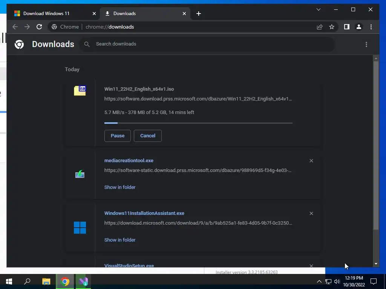Remove mediacreationtool.exe from the list
Image resolution: width=386 pixels, height=289 pixels.
pyautogui.click(x=311, y=161)
